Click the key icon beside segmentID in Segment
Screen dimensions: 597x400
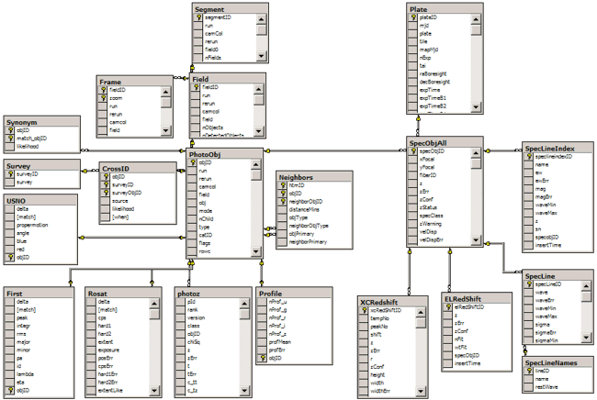click(198, 17)
